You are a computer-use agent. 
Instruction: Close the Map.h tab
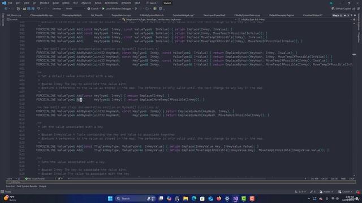(x=348, y=15)
